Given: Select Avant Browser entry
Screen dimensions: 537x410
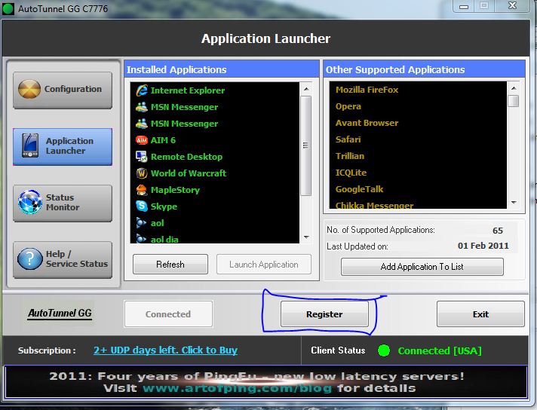Looking at the screenshot, I should [x=367, y=123].
